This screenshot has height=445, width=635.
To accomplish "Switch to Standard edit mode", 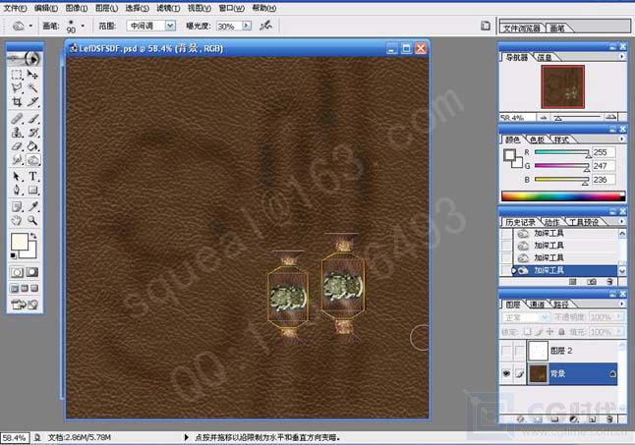I will coord(17,272).
